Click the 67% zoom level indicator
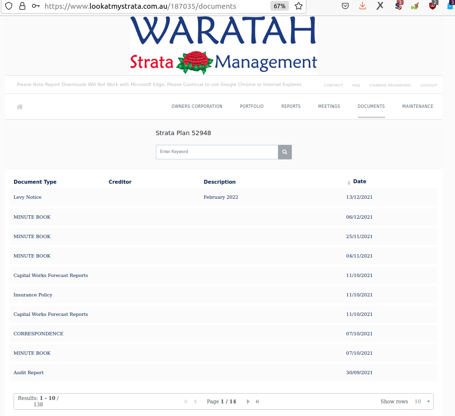Screen dimensions: 455x416 click(279, 6)
